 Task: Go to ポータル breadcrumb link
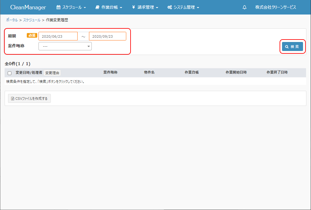[x=12, y=20]
